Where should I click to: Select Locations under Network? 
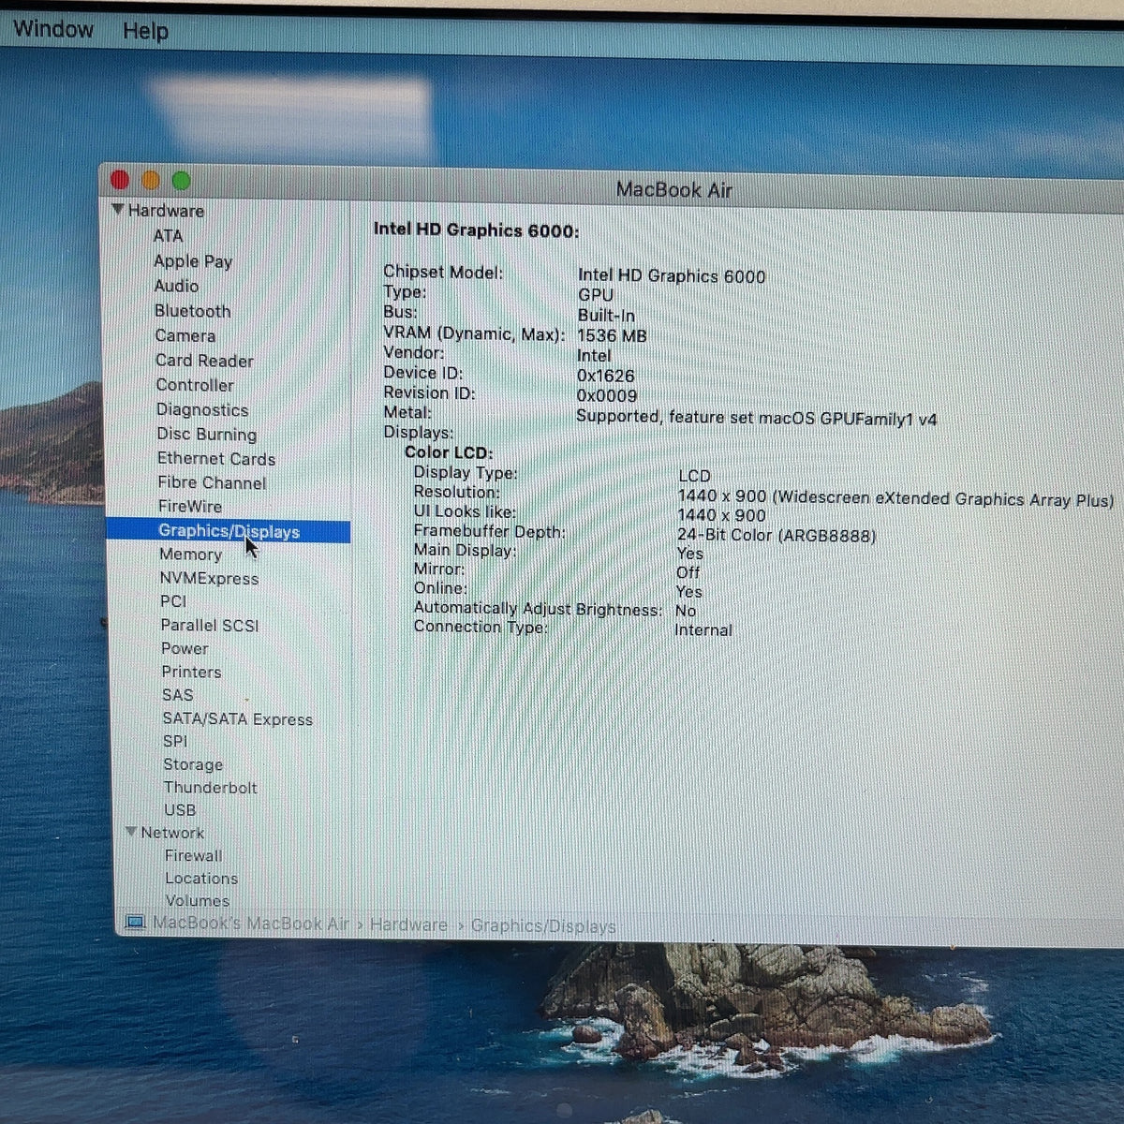201,879
